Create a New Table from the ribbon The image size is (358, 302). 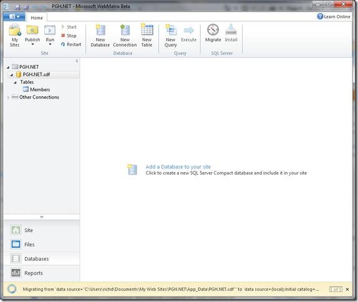pyautogui.click(x=147, y=36)
